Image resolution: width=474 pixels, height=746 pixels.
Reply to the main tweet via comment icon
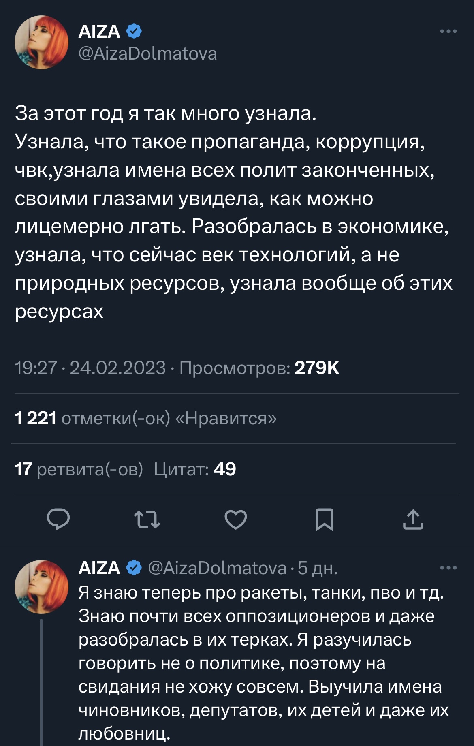click(58, 519)
